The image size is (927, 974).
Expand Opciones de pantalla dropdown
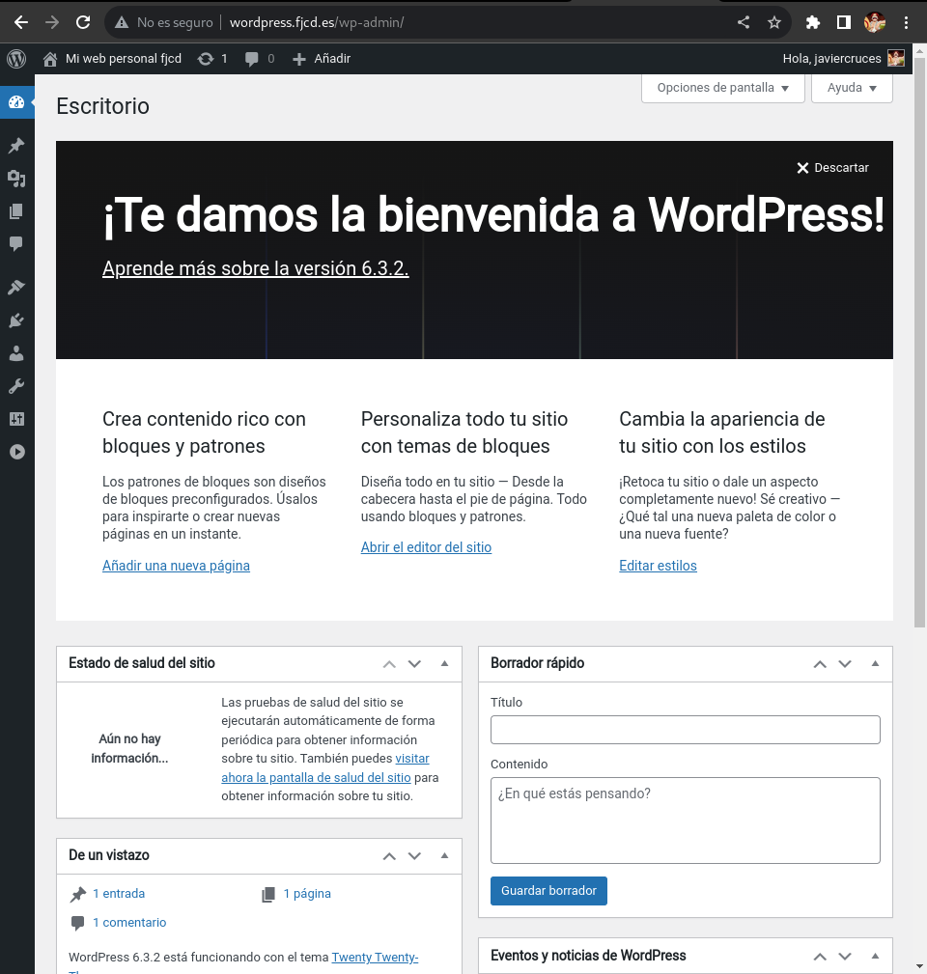pos(723,88)
